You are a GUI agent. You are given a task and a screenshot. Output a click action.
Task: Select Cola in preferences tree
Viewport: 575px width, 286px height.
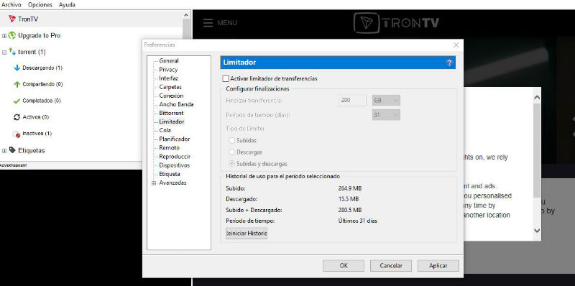[165, 131]
